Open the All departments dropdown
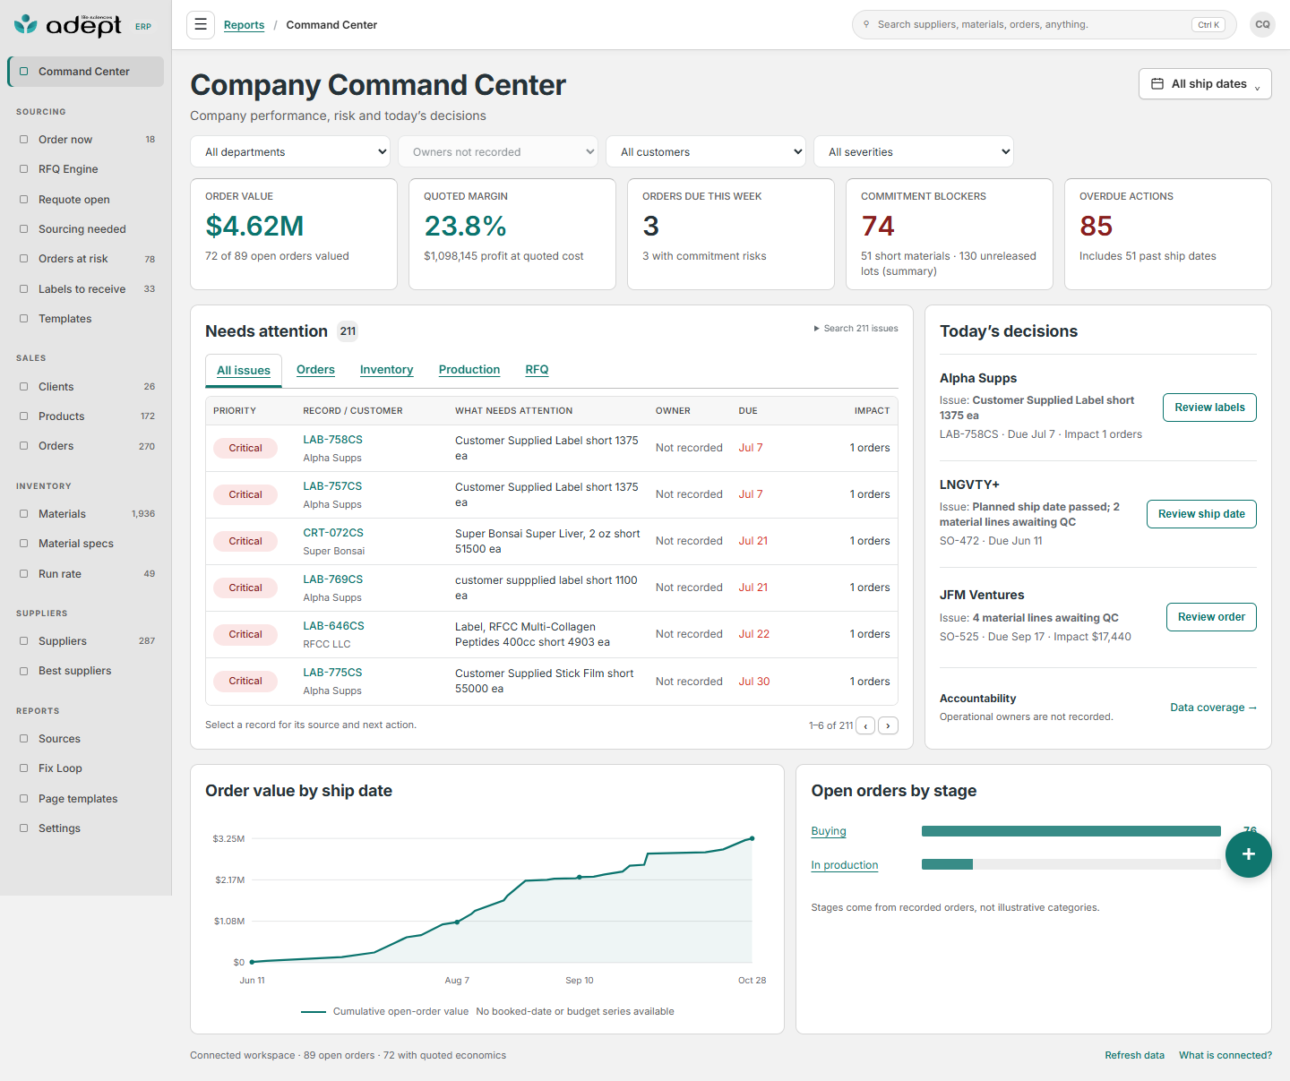Screen dimensions: 1290x1081 [x=290, y=151]
